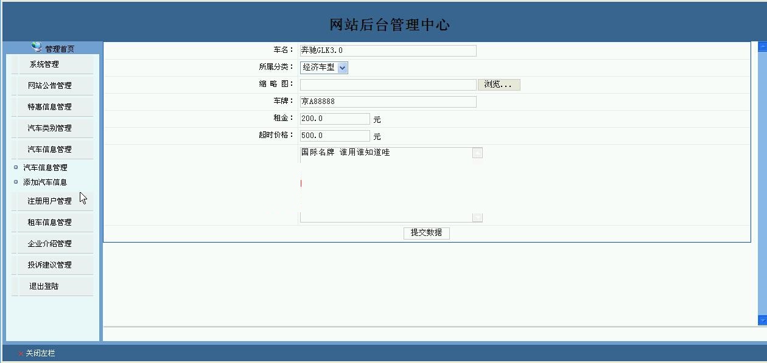Viewport: 767px width, 363px height.
Task: Click the text area scroll down arrow
Action: click(477, 217)
